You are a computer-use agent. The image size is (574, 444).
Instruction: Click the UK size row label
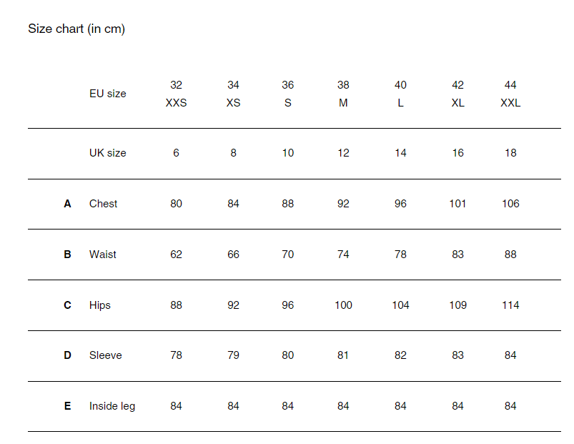coord(107,153)
